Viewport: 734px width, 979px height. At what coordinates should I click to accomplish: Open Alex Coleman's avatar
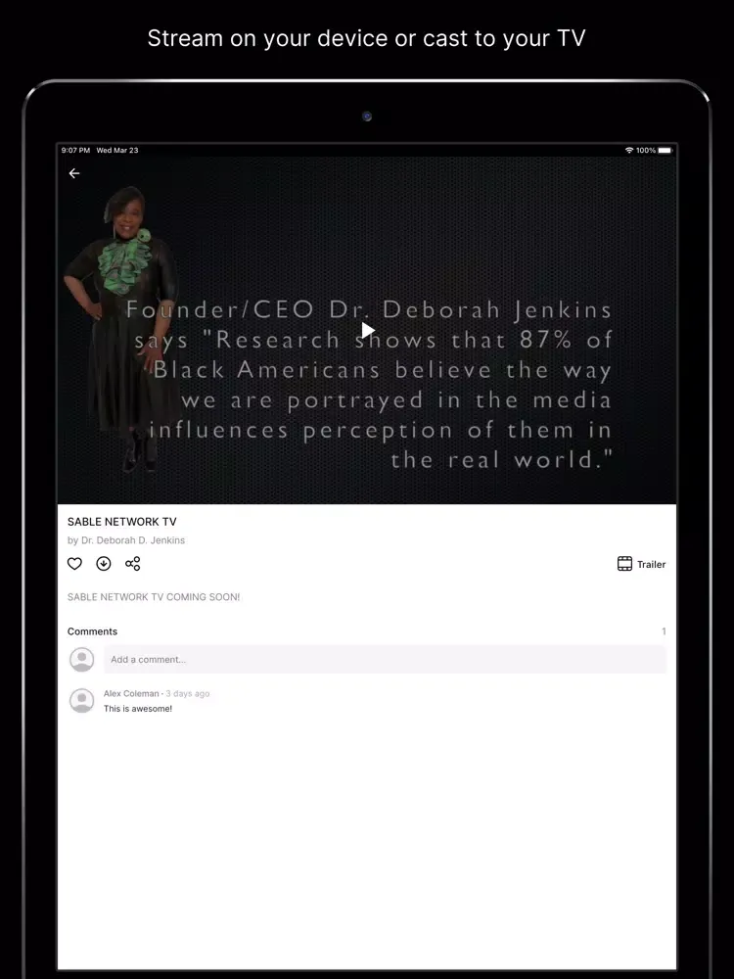[82, 701]
